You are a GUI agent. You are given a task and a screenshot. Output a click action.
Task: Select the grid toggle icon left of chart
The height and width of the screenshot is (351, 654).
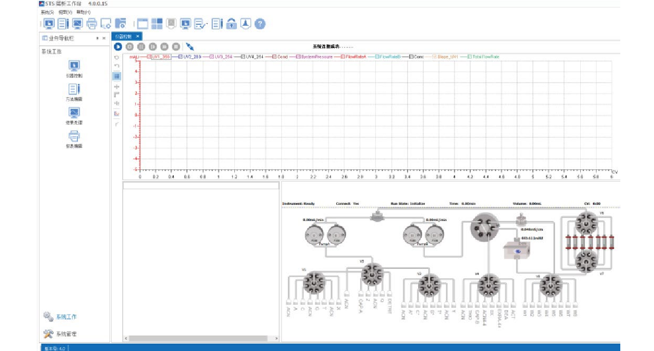pos(117,76)
